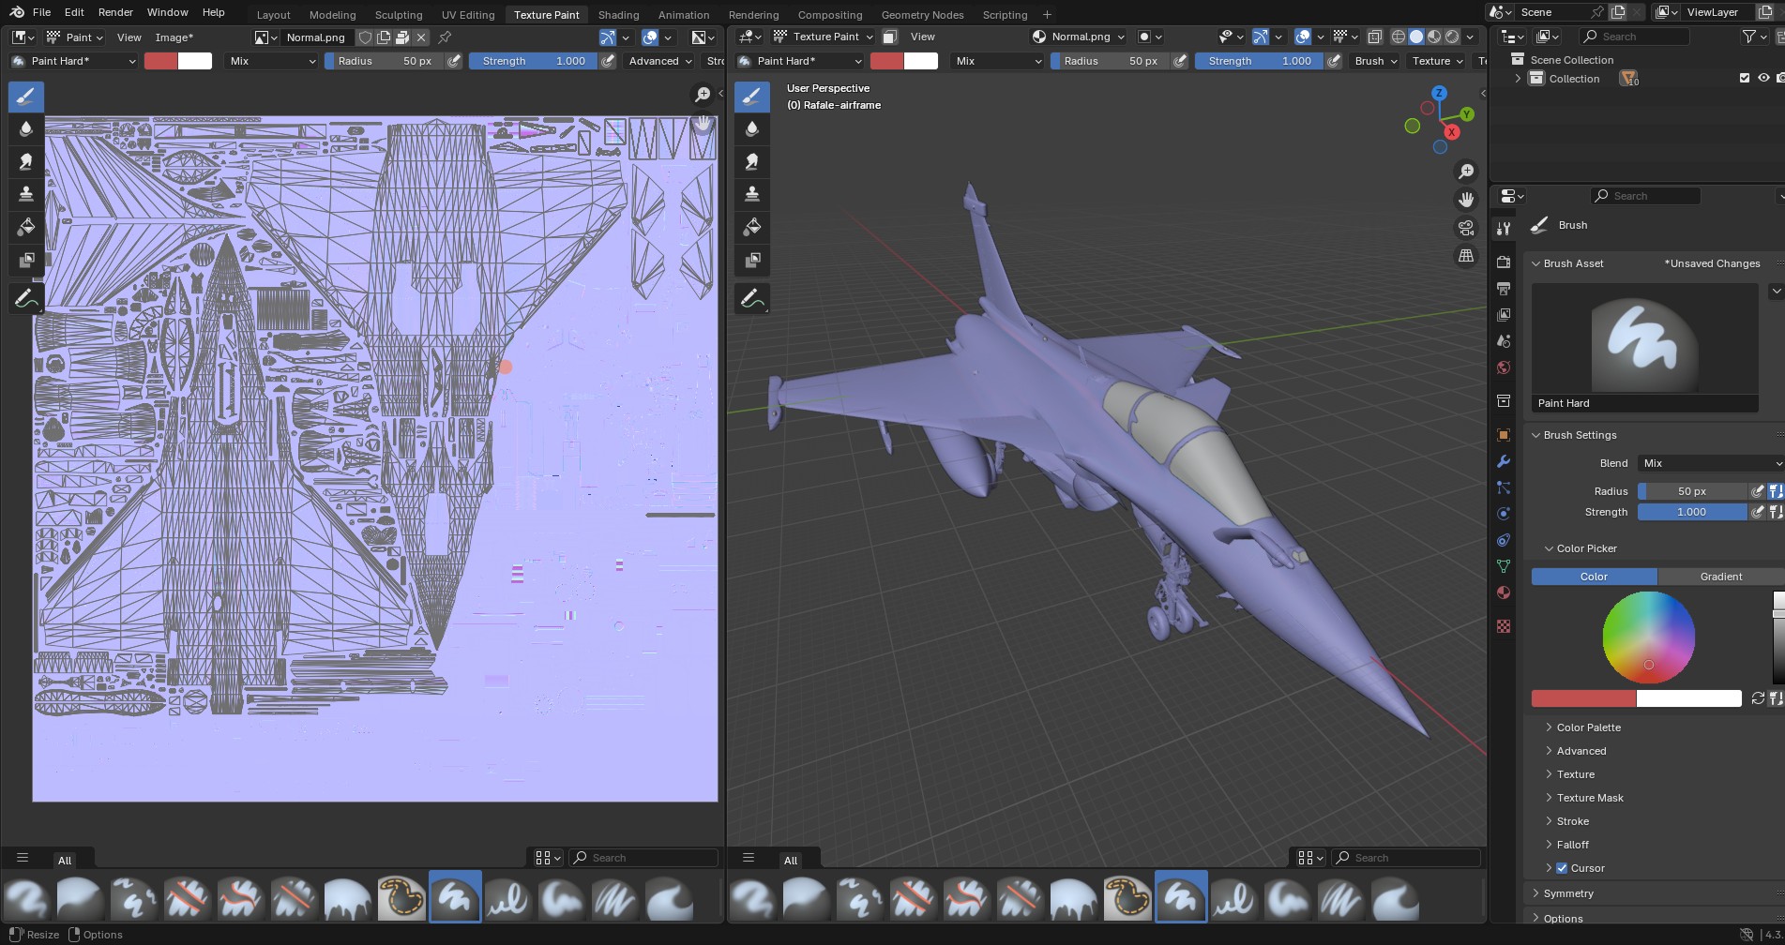Toggle the Collection exclude checkbox in the outliner
The width and height of the screenshot is (1785, 945).
coord(1745,79)
